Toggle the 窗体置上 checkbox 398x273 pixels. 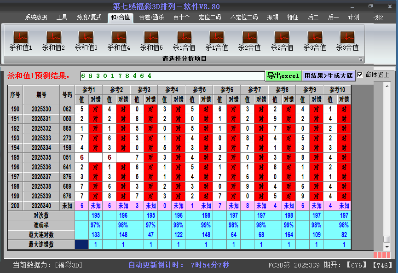pos(360,75)
